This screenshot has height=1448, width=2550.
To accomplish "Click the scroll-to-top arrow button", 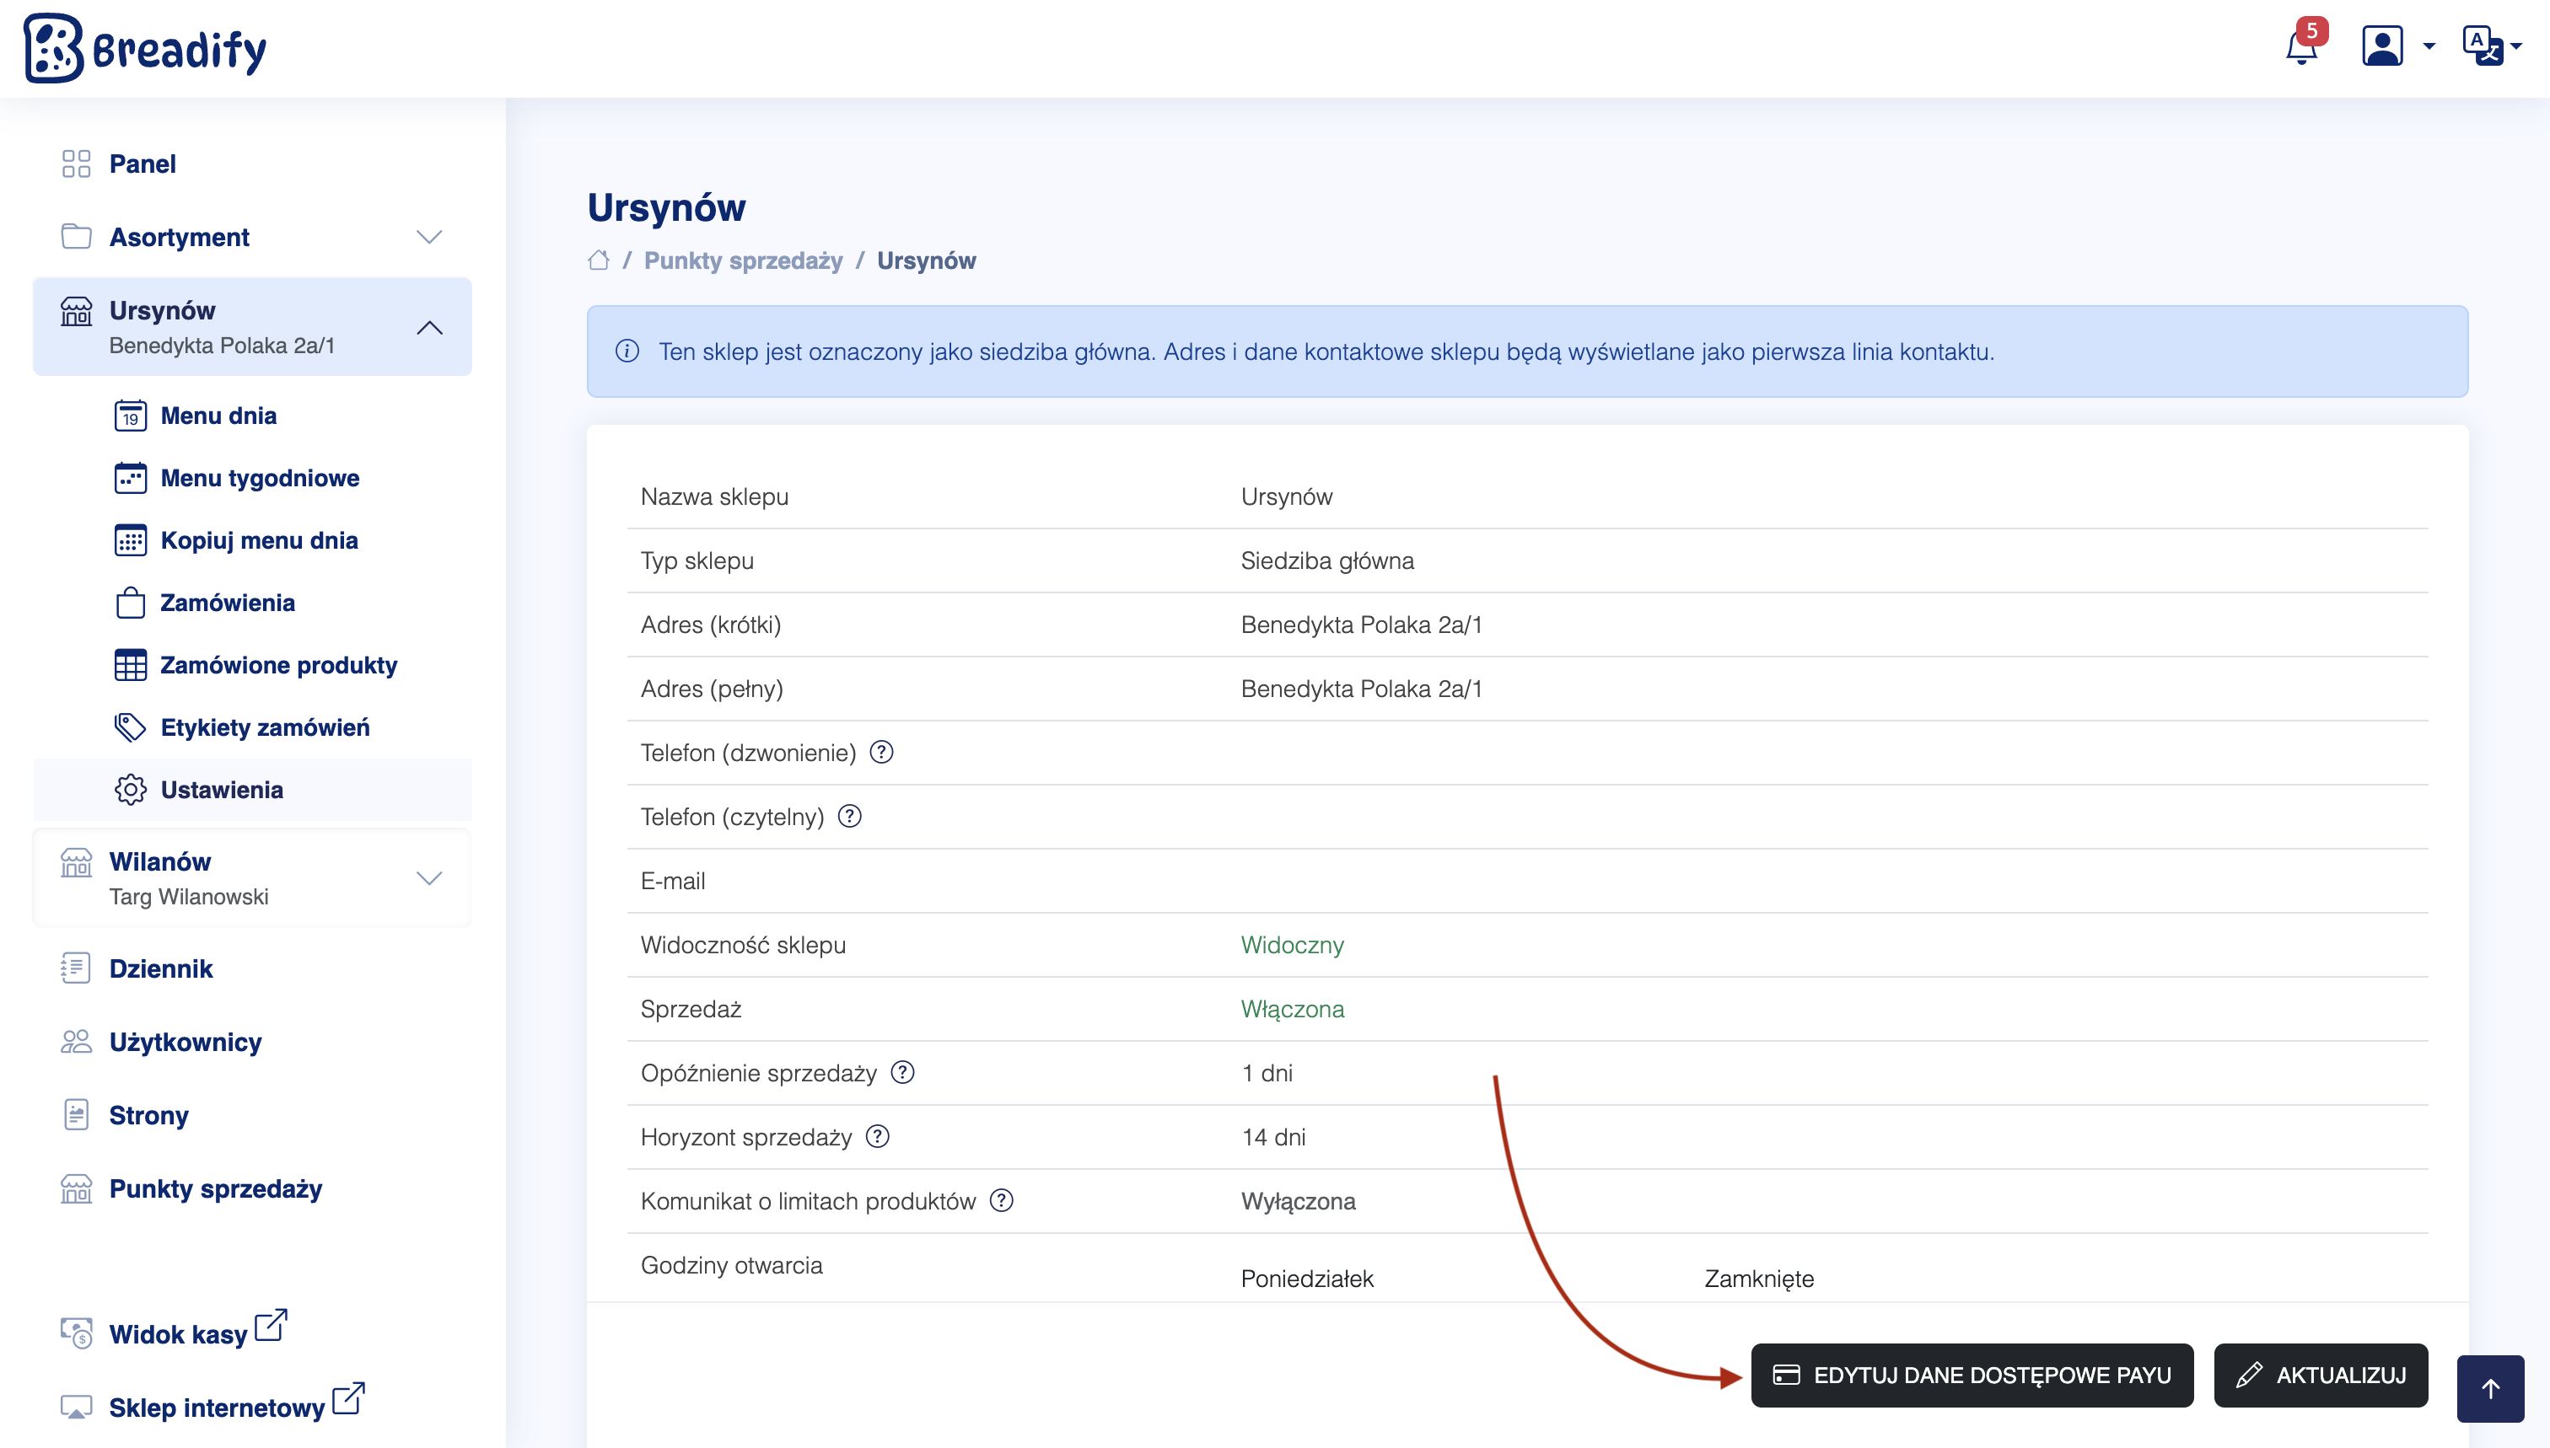I will click(x=2489, y=1388).
